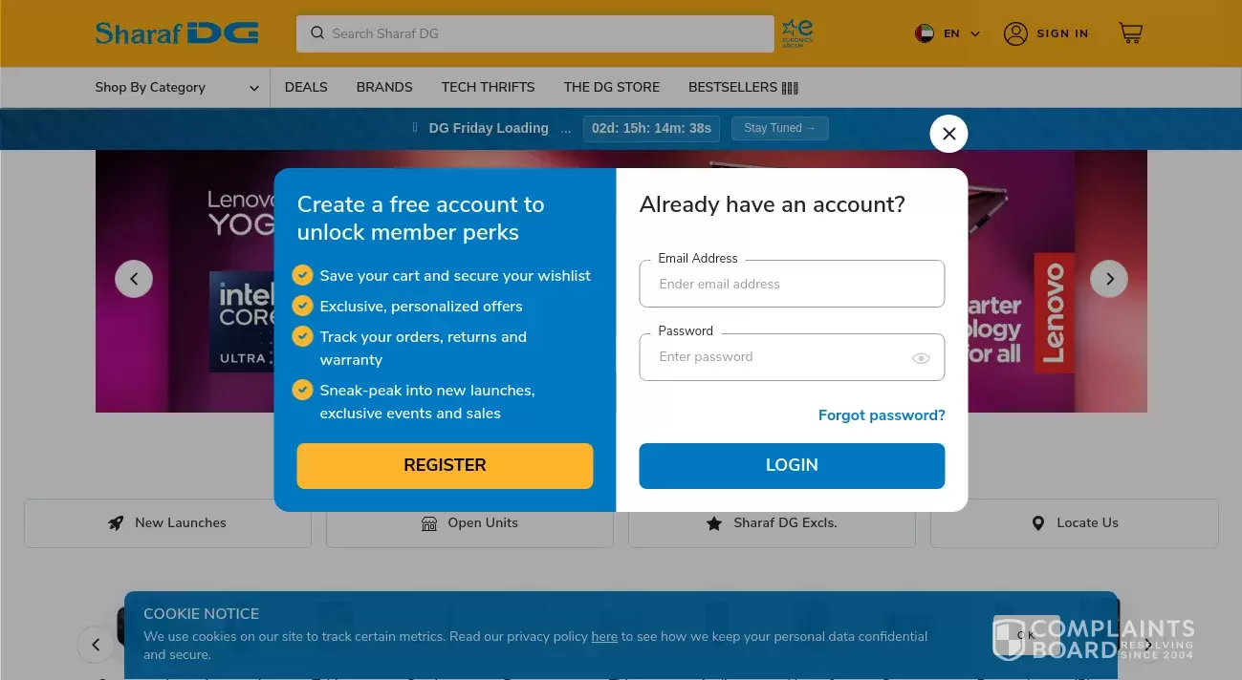
Task: Click the Sharaf DG Excls. star icon
Action: tap(714, 523)
